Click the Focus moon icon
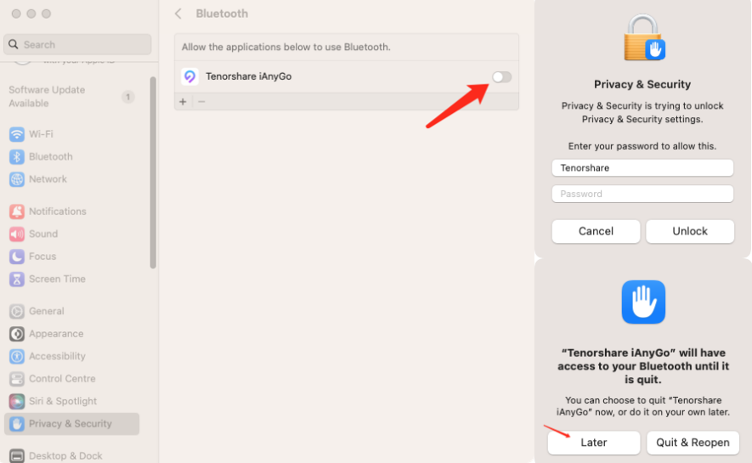The width and height of the screenshot is (752, 463). click(17, 257)
